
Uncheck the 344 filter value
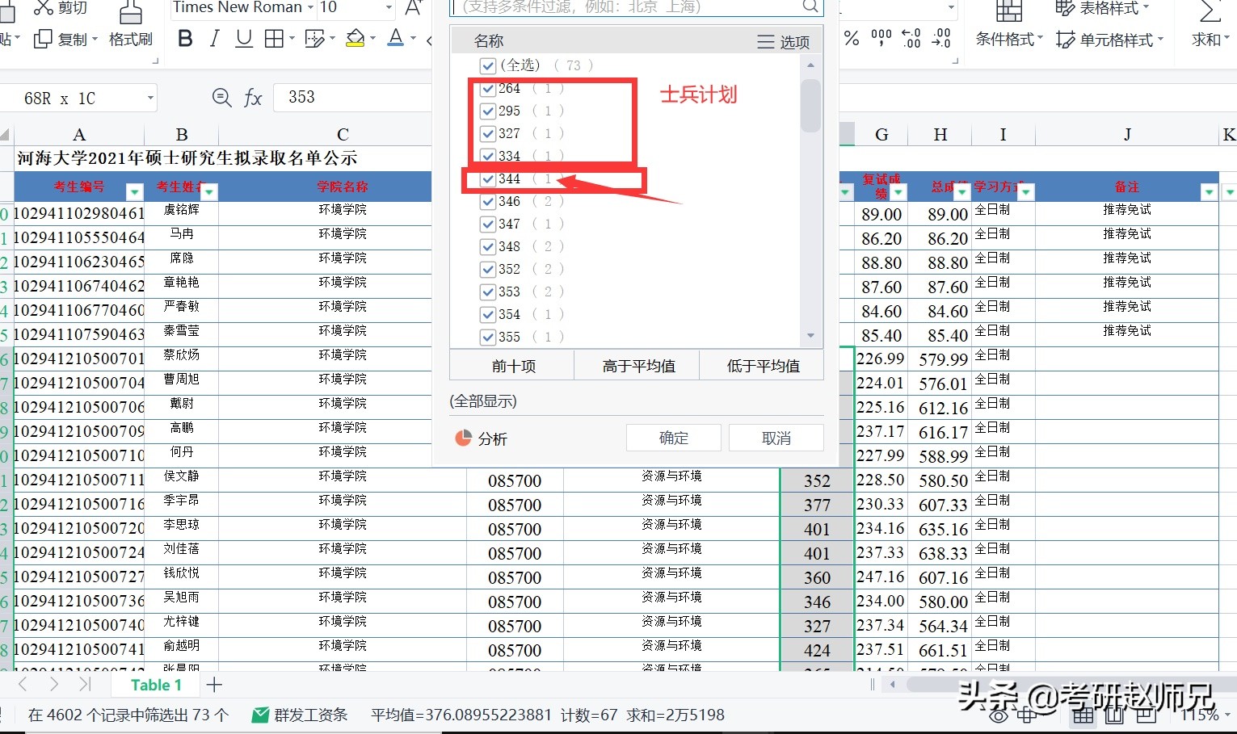487,178
